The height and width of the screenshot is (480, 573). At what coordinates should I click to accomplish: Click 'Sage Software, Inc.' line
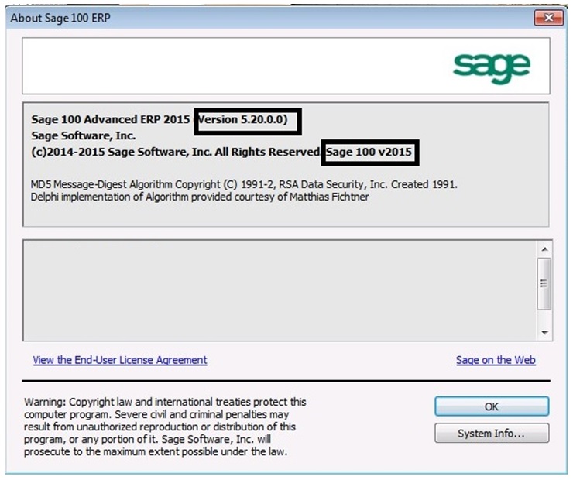(x=84, y=135)
